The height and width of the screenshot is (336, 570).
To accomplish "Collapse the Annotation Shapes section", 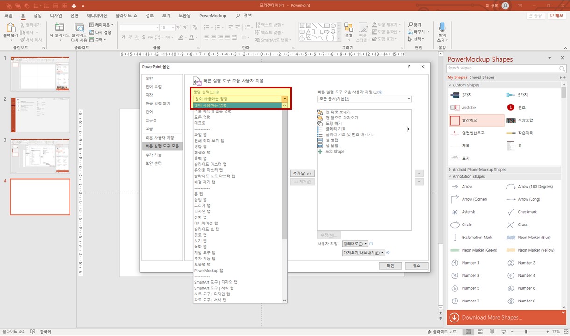I will [450, 176].
